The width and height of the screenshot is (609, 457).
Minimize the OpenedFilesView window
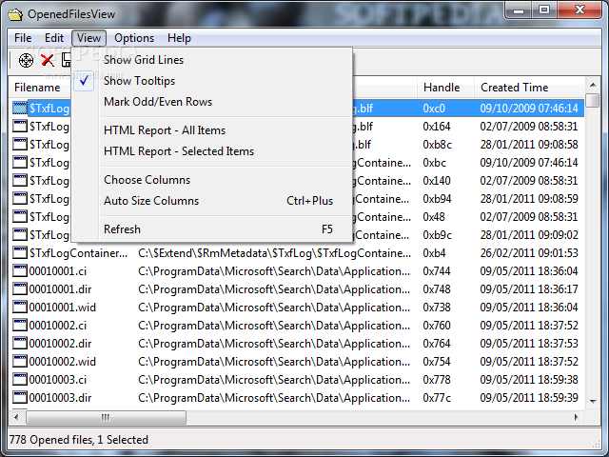coord(519,10)
